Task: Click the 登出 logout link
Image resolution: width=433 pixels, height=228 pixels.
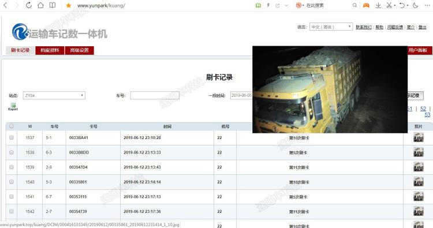Action: [x=422, y=27]
